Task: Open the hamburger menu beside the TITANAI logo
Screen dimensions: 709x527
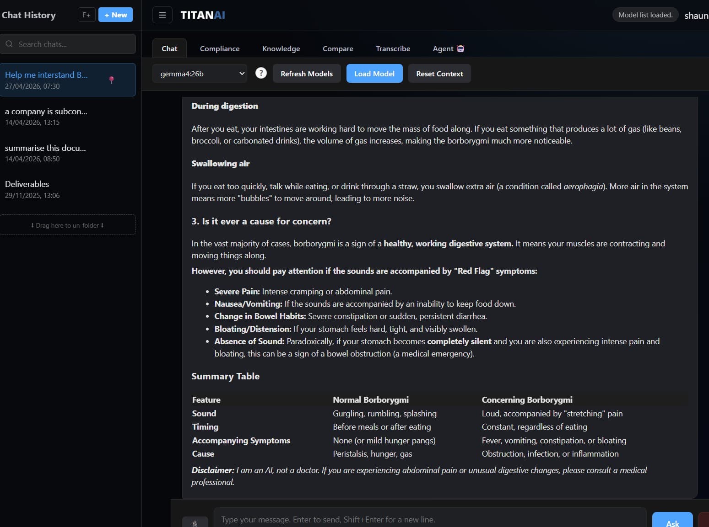Action: tap(162, 15)
